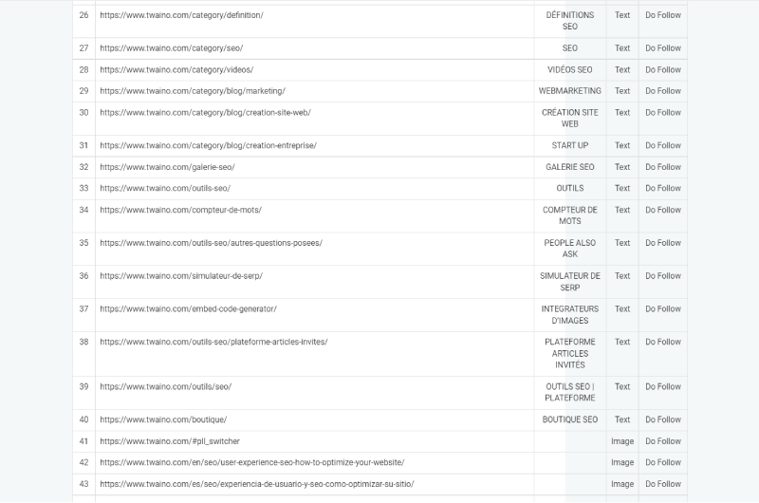Click the creation-entreprise URL in row 31

pos(208,145)
